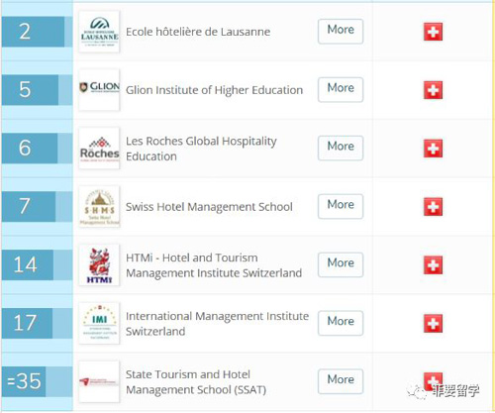Select the rank 17 score bar

point(27,323)
